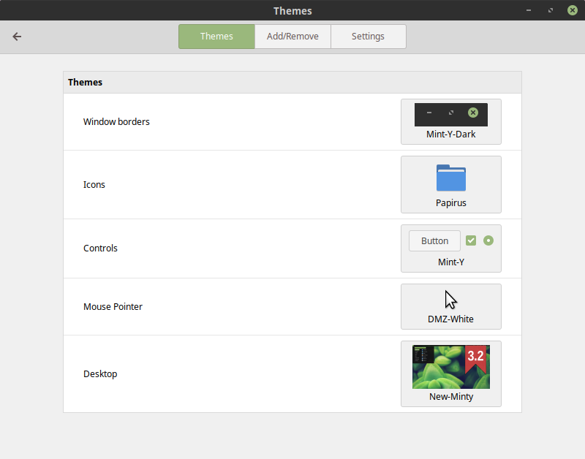Click the 3.2 ribbon badge on New-Minty
The width and height of the screenshot is (585, 459).
[x=477, y=354]
